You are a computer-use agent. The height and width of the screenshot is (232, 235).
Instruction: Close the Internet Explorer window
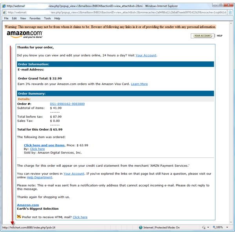228,5
